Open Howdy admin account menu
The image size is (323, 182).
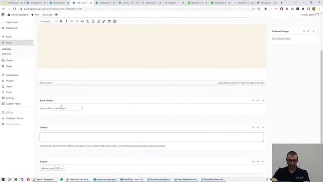coord(309,15)
